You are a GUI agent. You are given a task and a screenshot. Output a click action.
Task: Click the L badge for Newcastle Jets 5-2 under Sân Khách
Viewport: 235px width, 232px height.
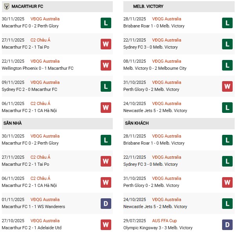(227, 203)
